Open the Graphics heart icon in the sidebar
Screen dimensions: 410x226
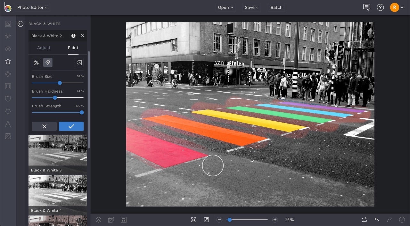coord(8,99)
